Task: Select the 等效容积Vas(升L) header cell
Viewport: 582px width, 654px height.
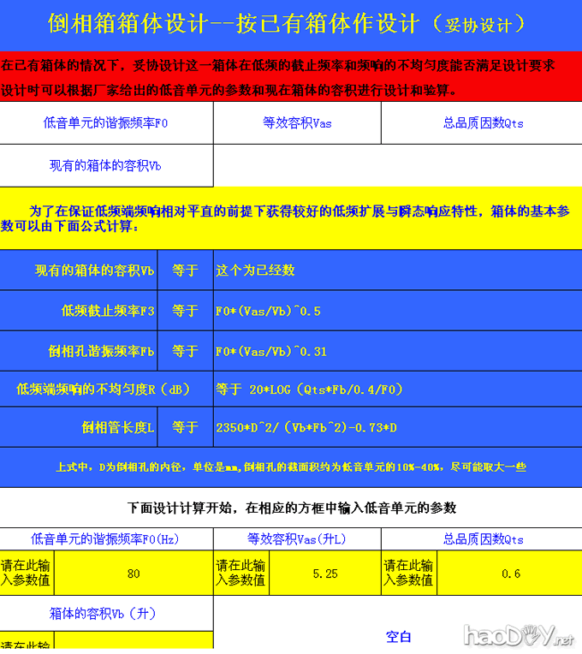Action: 297,539
